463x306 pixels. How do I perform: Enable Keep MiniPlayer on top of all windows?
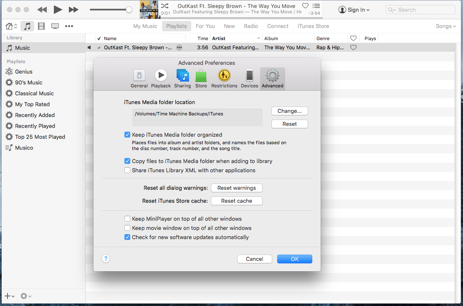[127, 219]
